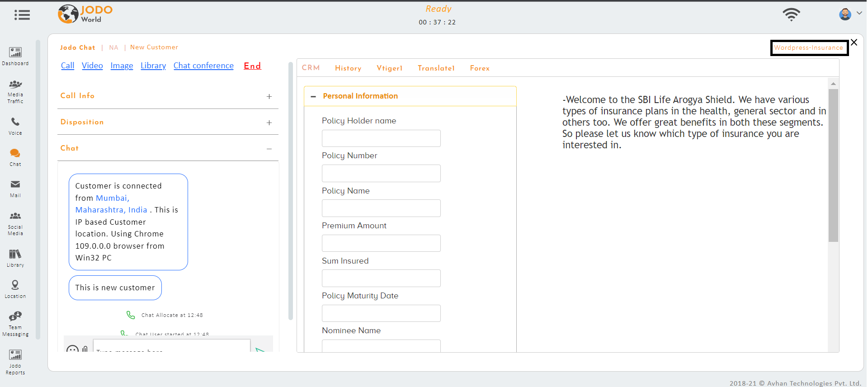Close the Jodo Chat panel

click(854, 42)
